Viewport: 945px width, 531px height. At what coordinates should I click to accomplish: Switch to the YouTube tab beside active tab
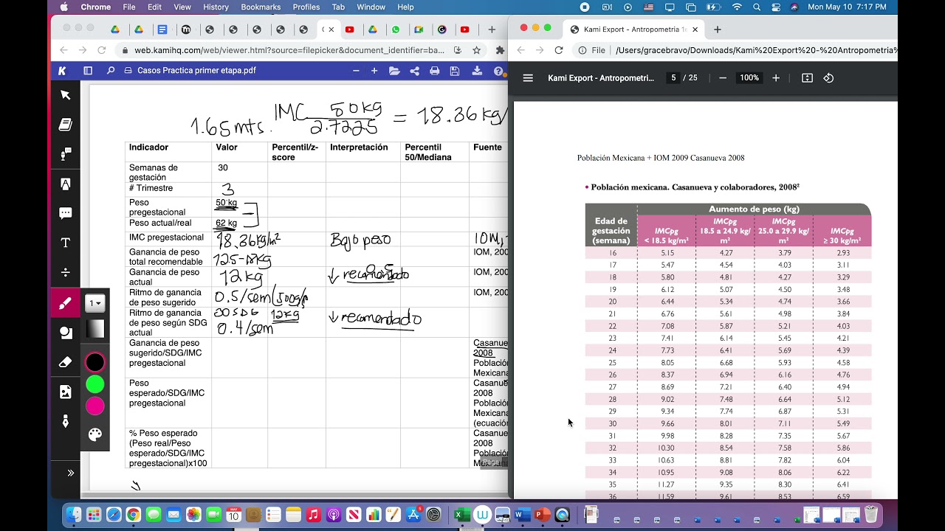point(349,29)
